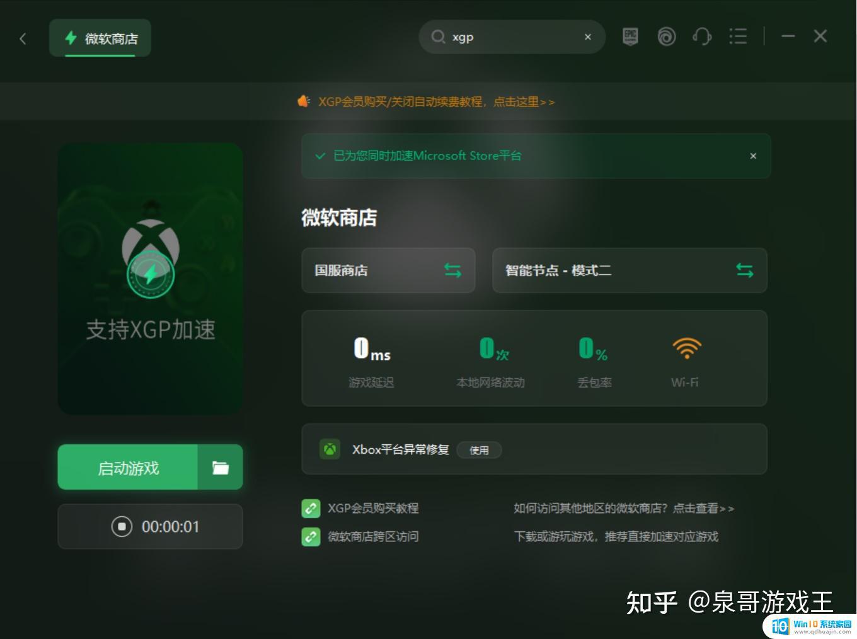This screenshot has width=857, height=639.
Task: Dismiss the Microsoft Store acceleration notice
Action: click(753, 156)
